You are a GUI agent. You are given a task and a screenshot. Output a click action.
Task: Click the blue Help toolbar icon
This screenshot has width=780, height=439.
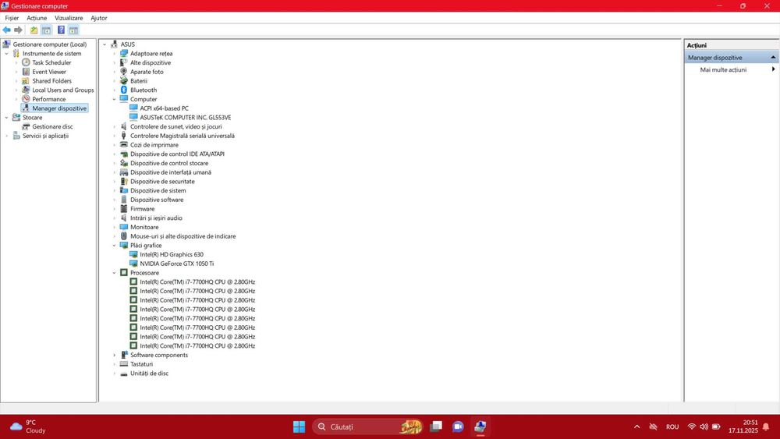(61, 30)
